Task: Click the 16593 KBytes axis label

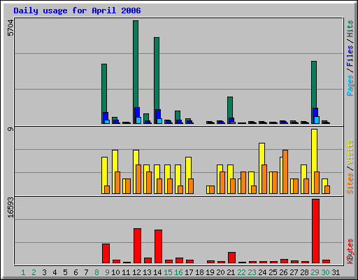Action: point(10,208)
